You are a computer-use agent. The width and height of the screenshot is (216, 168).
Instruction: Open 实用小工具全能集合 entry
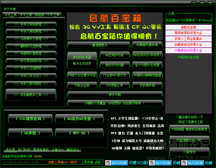[x=188, y=39]
